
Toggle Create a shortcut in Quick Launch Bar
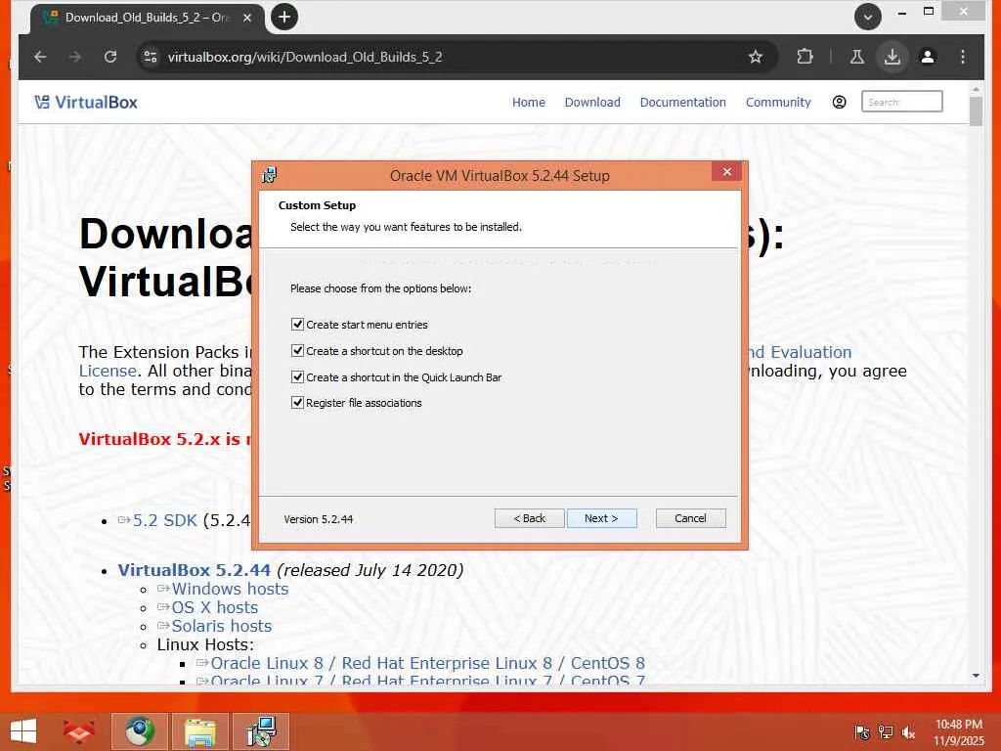coord(297,376)
